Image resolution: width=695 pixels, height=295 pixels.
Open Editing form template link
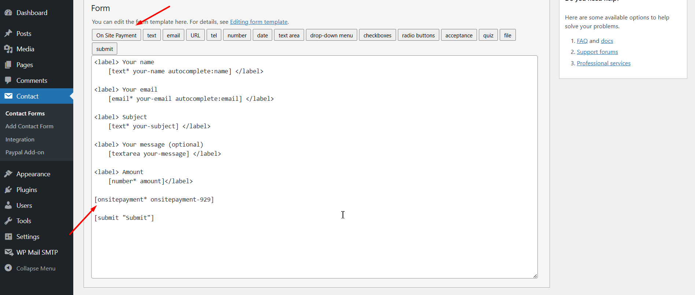click(x=259, y=22)
